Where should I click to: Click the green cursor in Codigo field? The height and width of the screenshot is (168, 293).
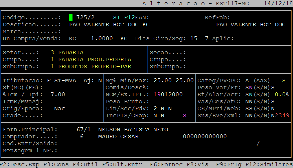point(70,18)
